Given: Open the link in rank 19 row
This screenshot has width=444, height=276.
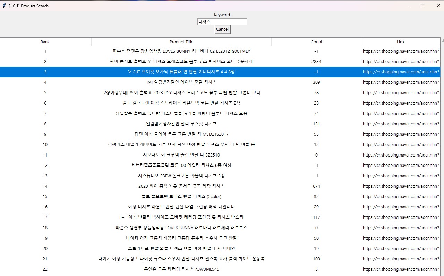Looking at the screenshot, I should (x=401, y=238).
